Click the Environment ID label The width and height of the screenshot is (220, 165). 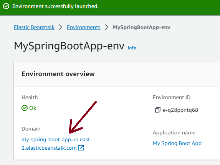(172, 97)
